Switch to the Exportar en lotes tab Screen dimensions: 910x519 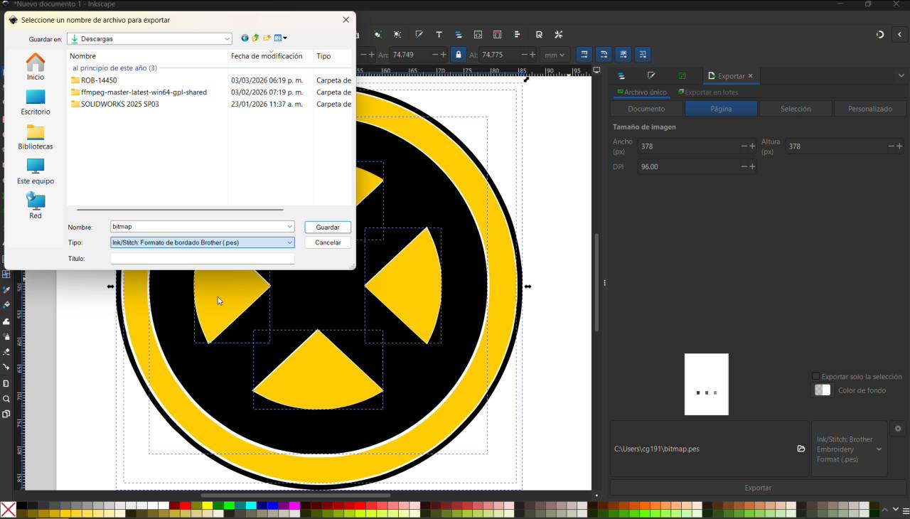point(708,92)
